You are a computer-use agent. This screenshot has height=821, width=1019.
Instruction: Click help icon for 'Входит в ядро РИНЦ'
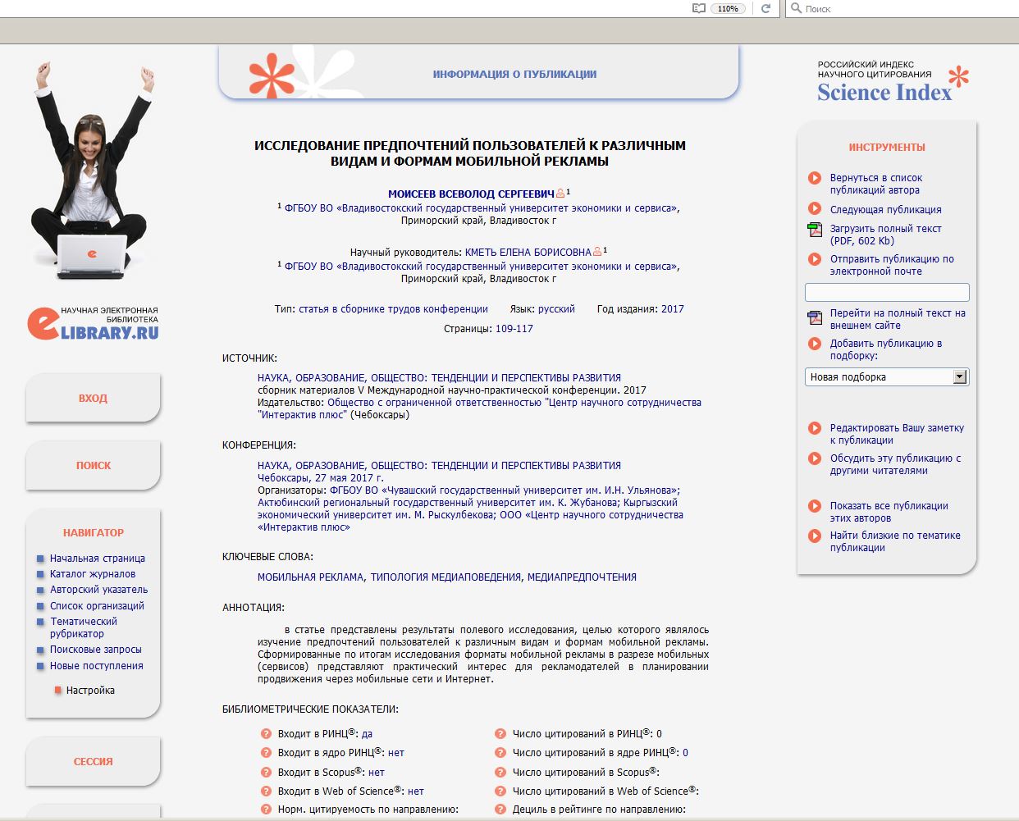(266, 752)
